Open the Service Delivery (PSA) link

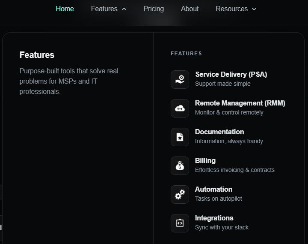231,74
